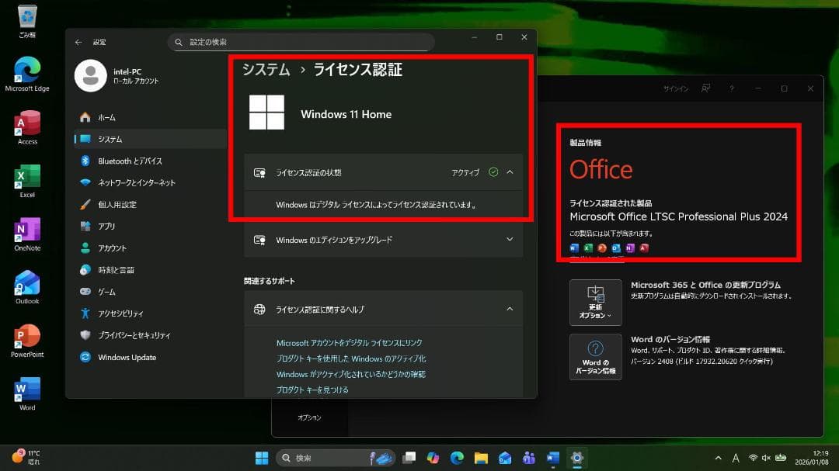Launch Excel from the desktop

coord(26,177)
